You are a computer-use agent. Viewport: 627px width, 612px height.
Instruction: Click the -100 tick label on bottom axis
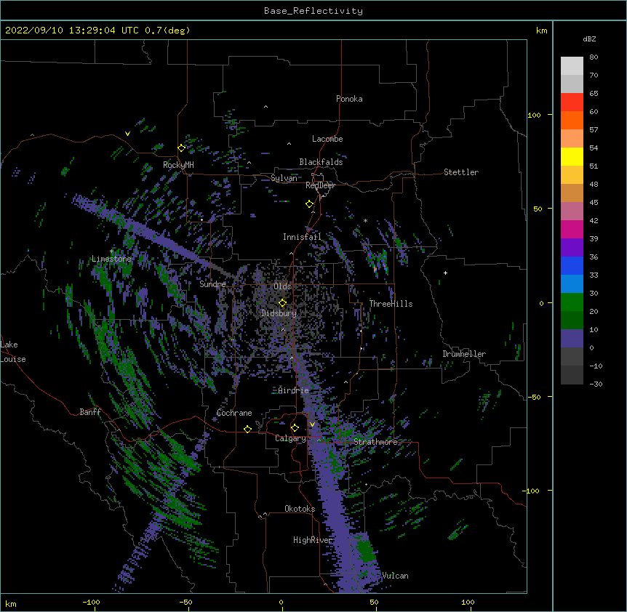tap(91, 602)
